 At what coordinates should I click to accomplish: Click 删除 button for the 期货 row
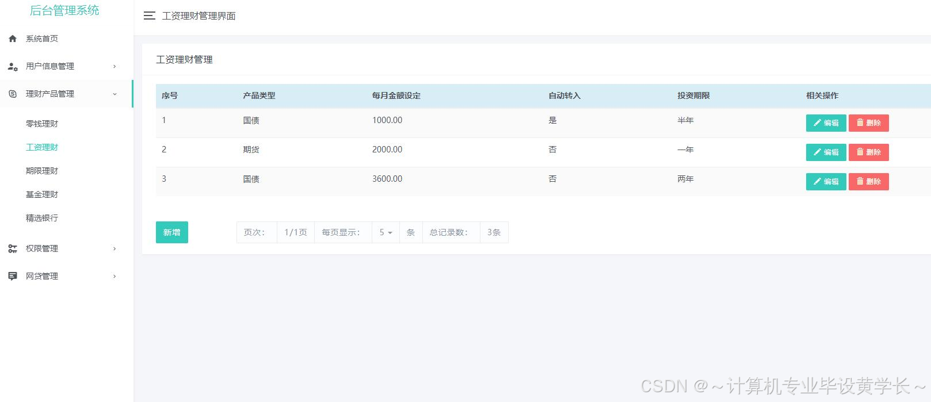point(869,152)
